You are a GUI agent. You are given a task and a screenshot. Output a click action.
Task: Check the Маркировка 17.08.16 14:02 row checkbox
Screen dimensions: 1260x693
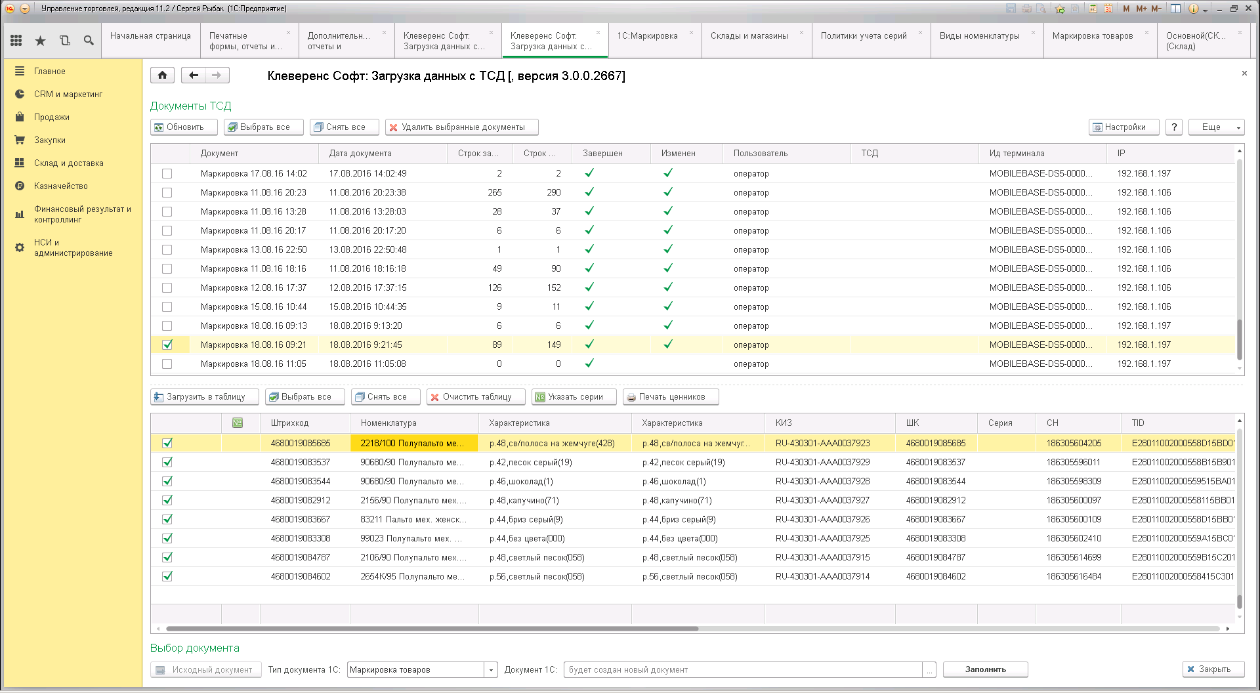[167, 173]
